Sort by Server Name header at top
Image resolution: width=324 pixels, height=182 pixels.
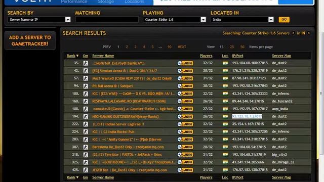coord(103,56)
